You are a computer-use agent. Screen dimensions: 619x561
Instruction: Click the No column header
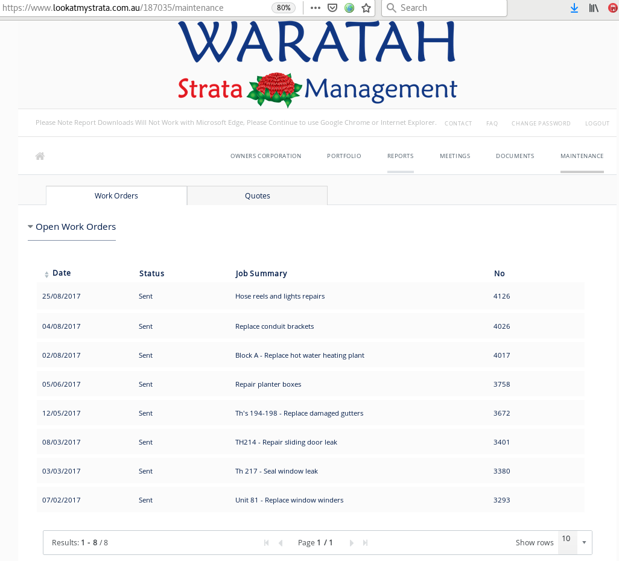(500, 274)
